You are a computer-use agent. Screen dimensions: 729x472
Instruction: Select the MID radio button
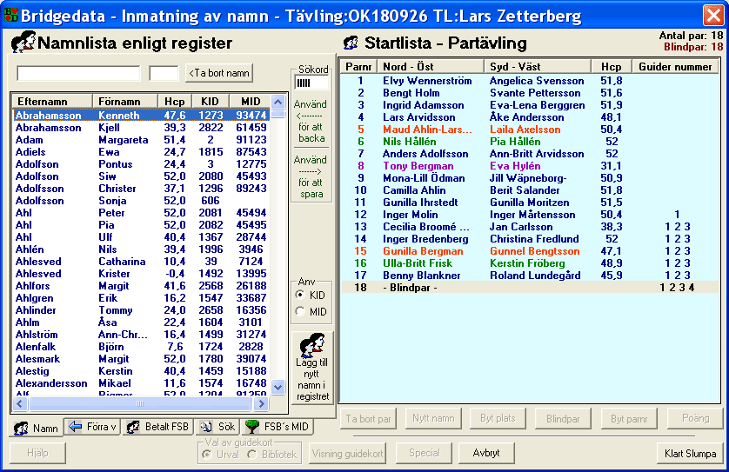tap(301, 311)
